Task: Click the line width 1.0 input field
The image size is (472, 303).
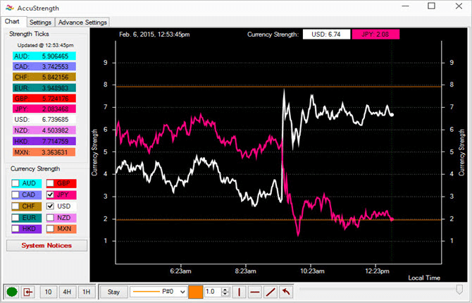Action: click(x=213, y=292)
